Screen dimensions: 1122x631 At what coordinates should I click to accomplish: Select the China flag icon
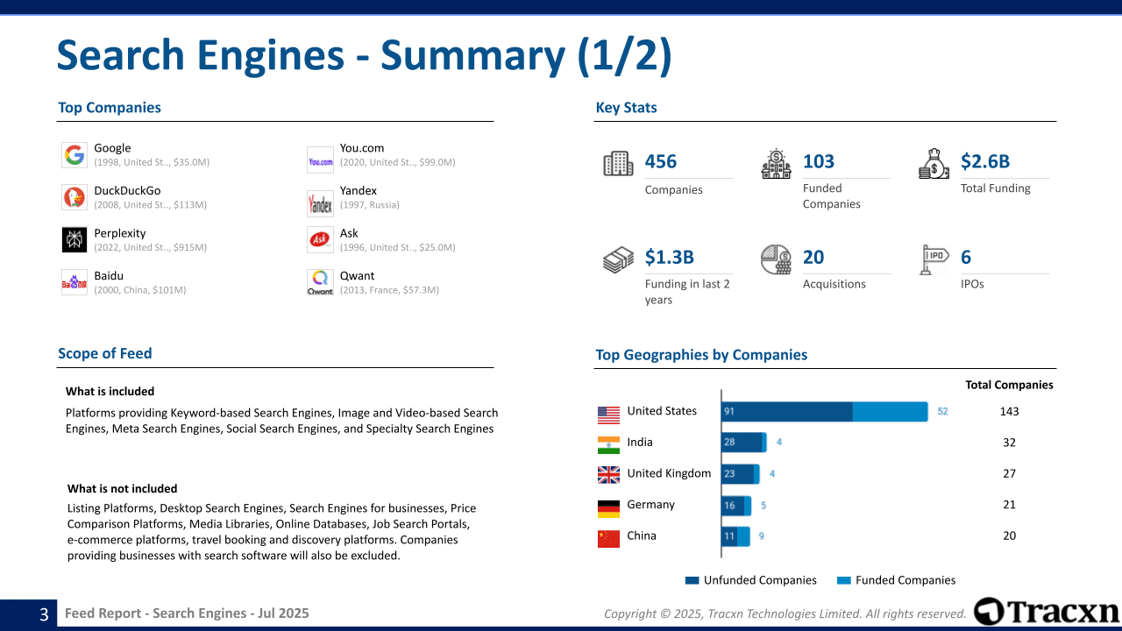click(x=608, y=539)
